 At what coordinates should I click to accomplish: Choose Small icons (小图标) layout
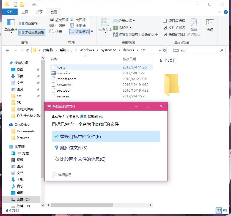pyautogui.click(x=78, y=26)
